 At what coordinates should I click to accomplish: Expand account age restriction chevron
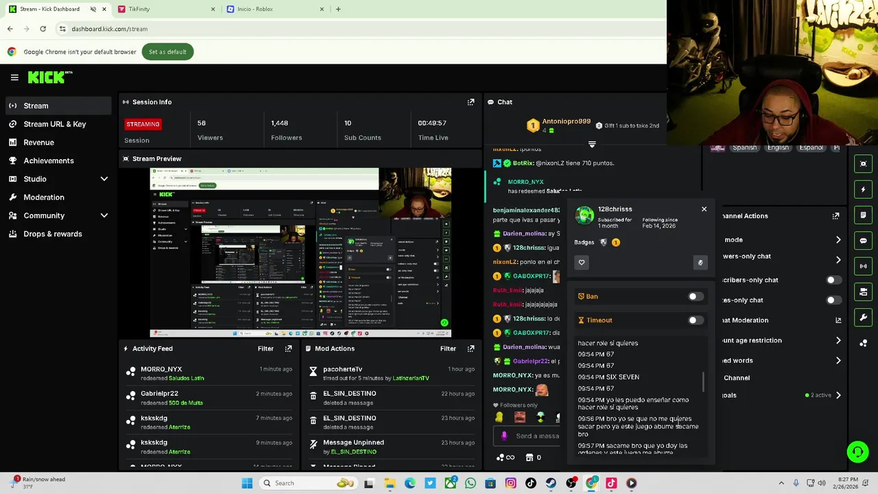click(838, 340)
